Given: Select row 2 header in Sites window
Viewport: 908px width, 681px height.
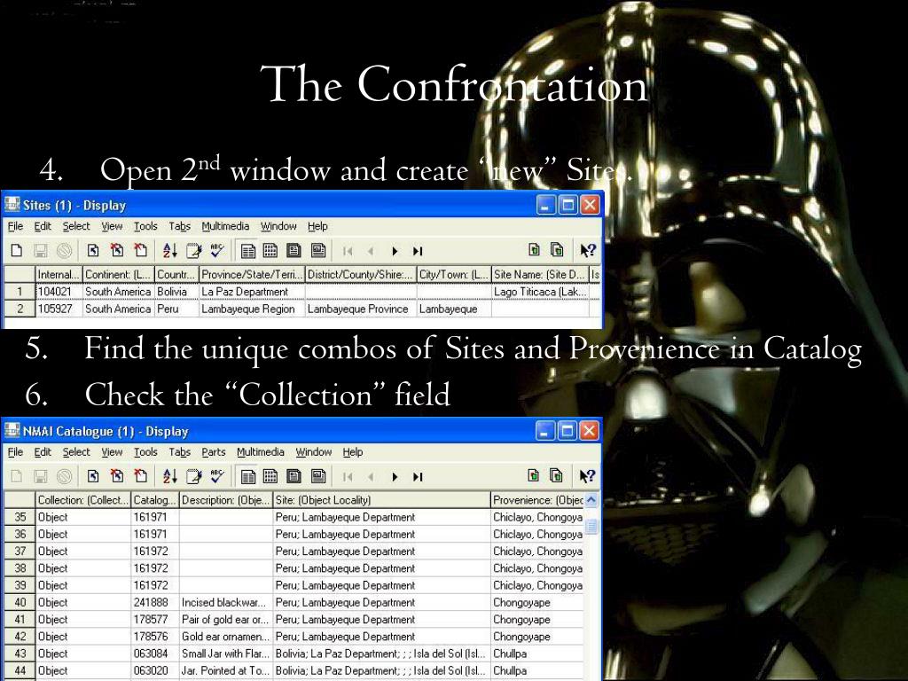Looking at the screenshot, I should point(20,309).
